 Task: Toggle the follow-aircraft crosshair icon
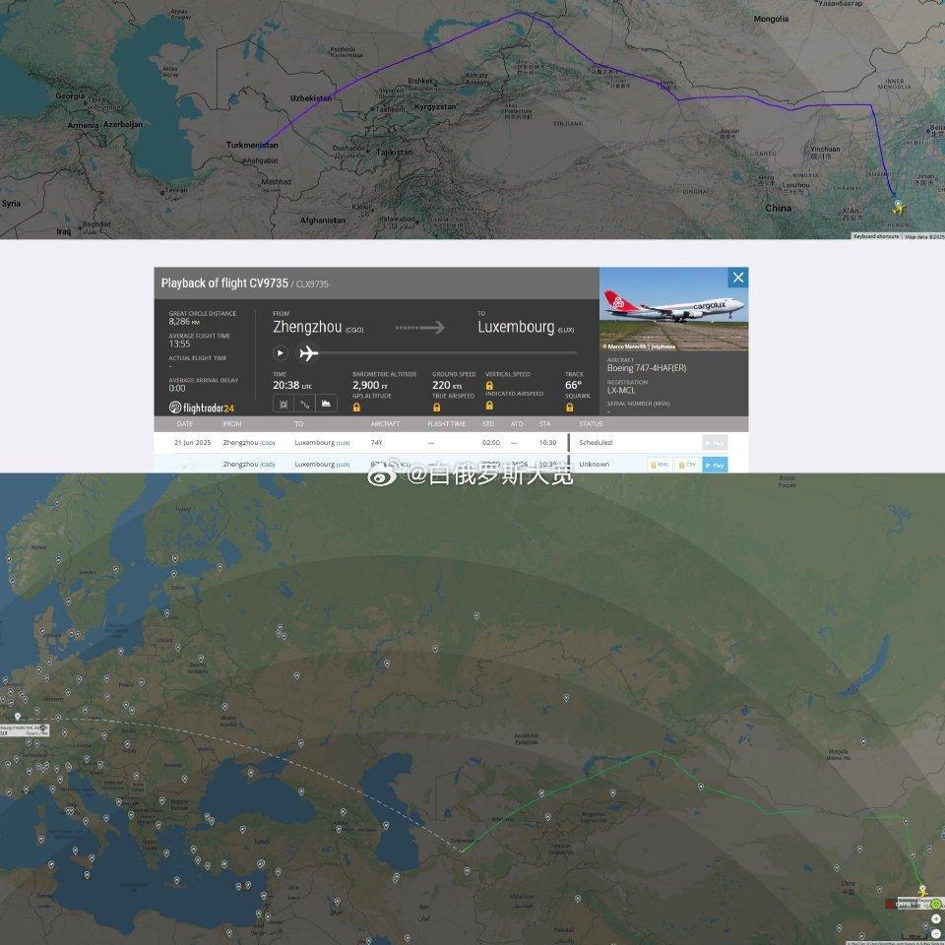pos(283,405)
